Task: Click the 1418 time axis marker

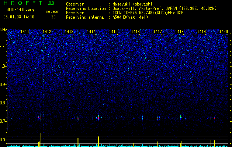Action: [180, 31]
